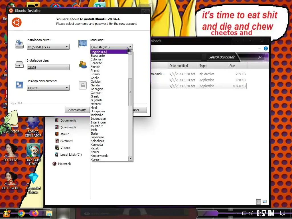The width and height of the screenshot is (292, 219).
Task: Collapse the Language English (US) combo box
Action: [111, 47]
